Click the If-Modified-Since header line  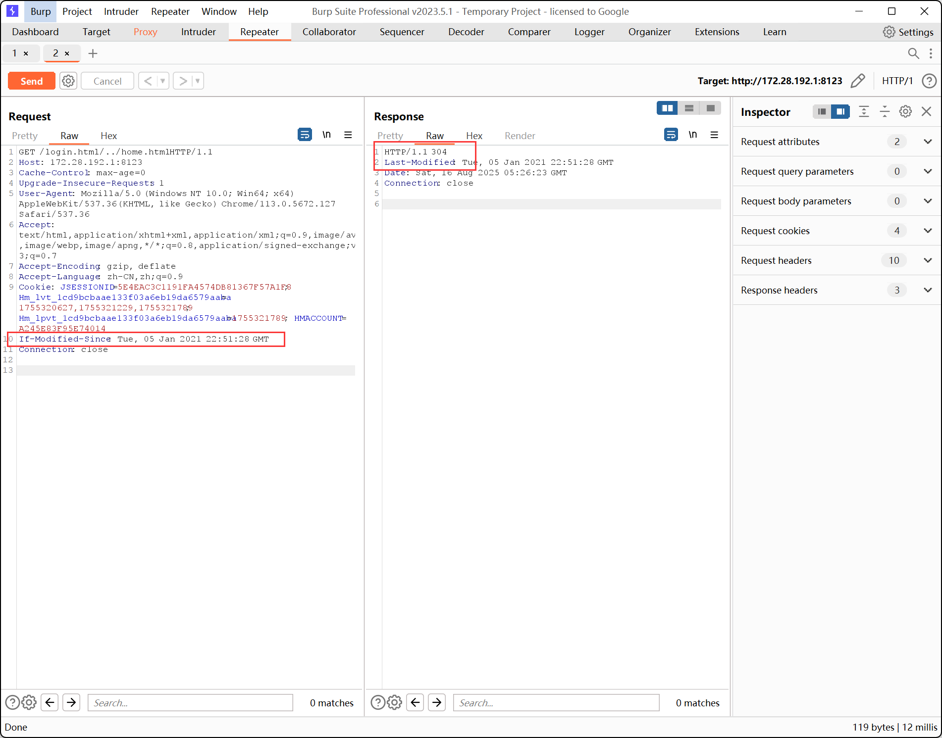144,339
